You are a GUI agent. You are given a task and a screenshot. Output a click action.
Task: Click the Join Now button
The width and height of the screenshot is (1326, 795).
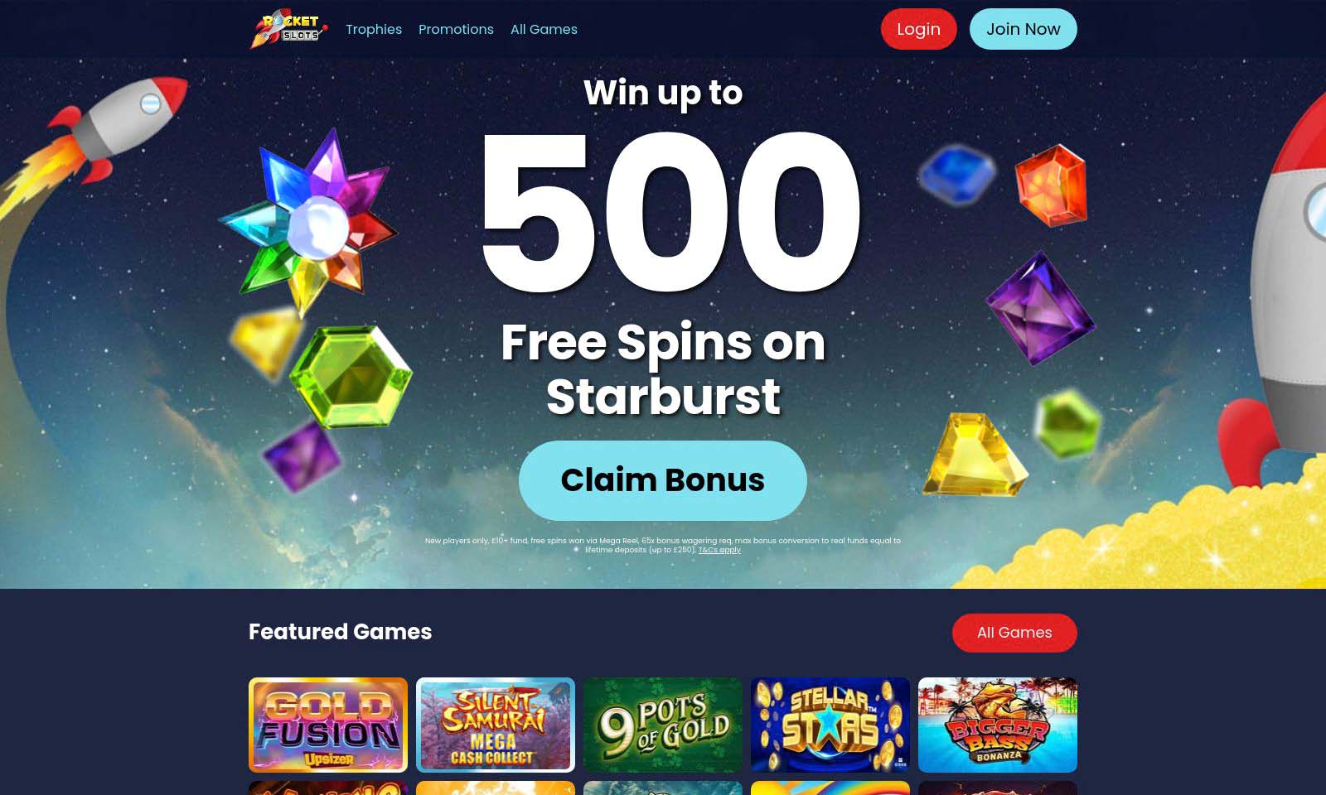tap(1023, 29)
